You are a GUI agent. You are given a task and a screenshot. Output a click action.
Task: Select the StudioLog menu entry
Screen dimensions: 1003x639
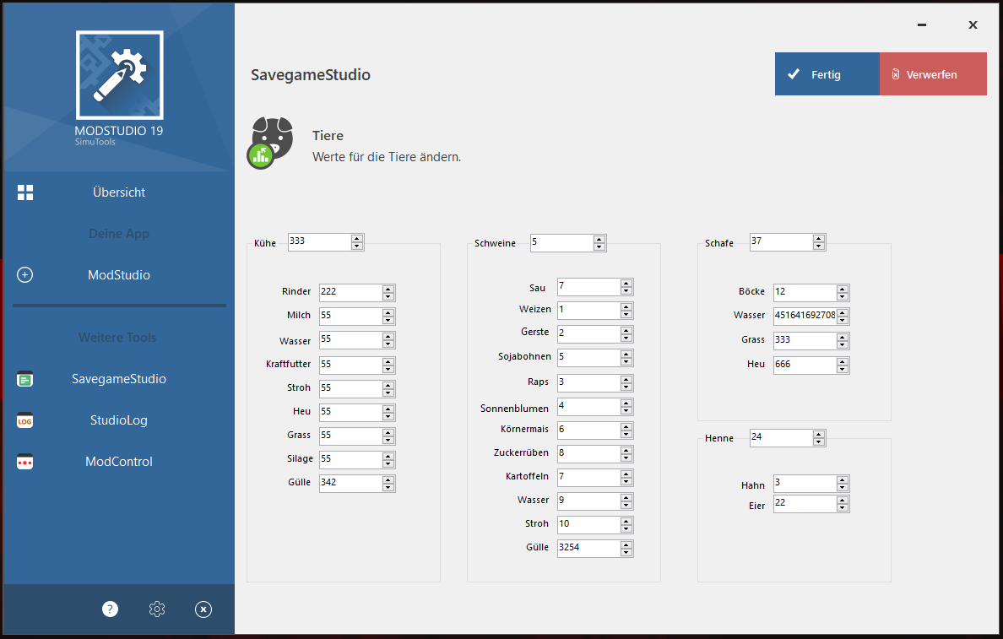119,420
